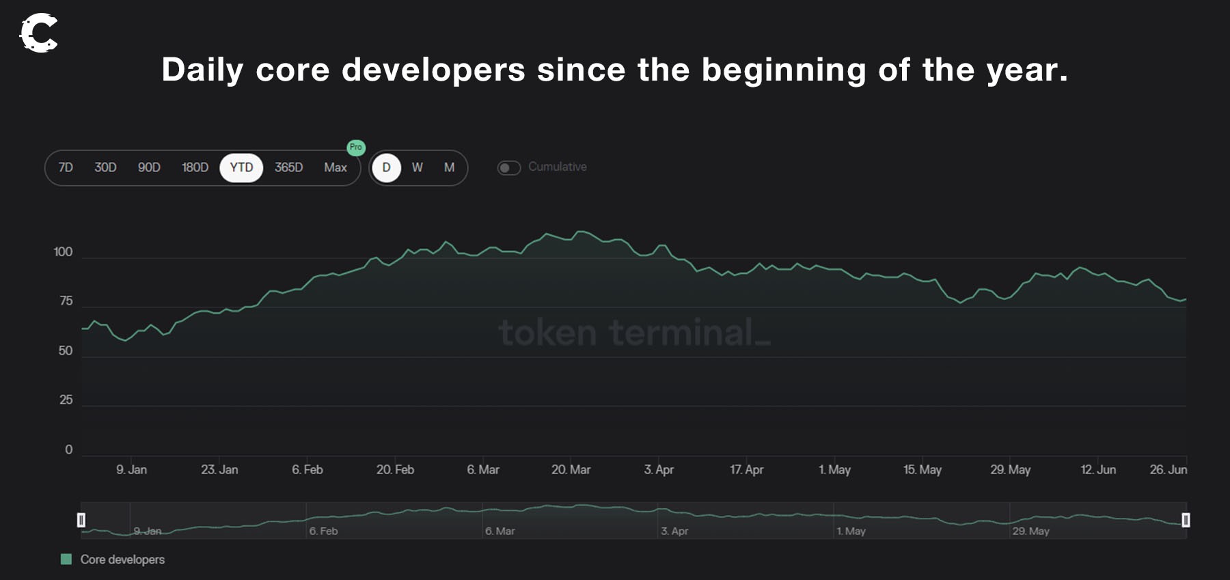Choose the 180D time range
This screenshot has width=1230, height=580.
click(x=195, y=168)
